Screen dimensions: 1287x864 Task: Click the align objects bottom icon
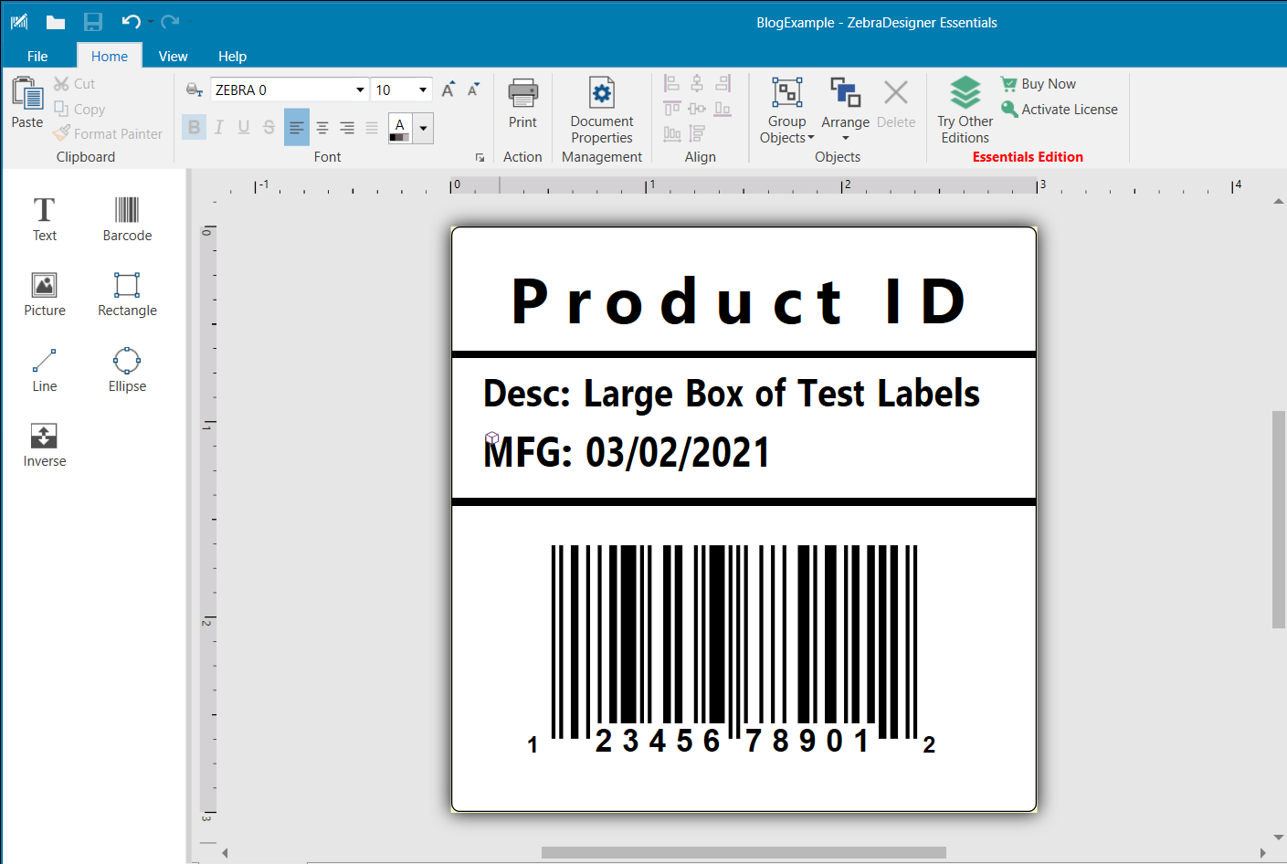[723, 109]
